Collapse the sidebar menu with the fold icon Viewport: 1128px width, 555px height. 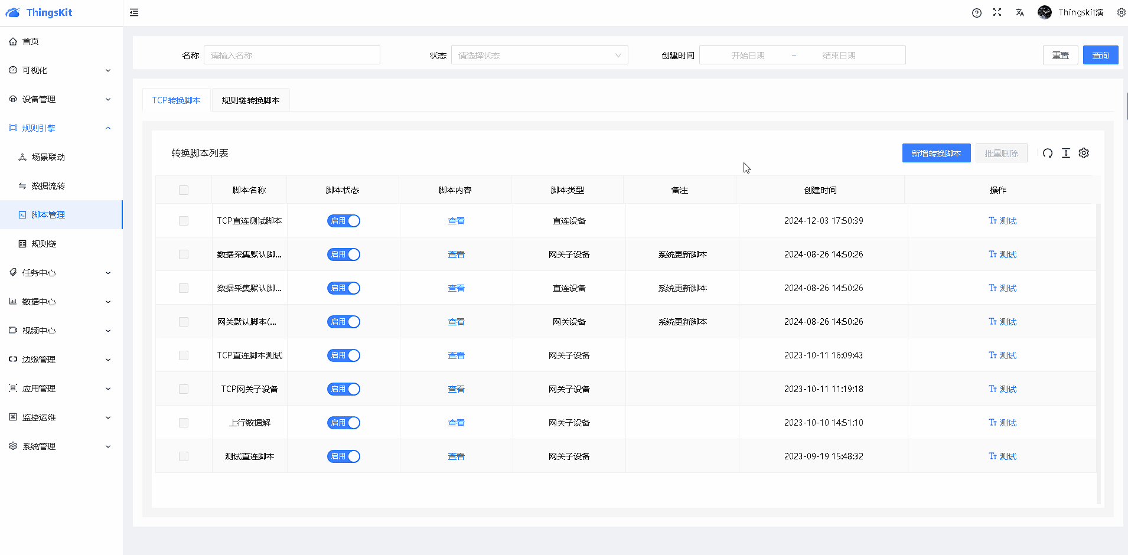coord(134,12)
